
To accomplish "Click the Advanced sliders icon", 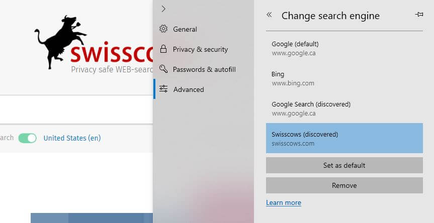I will click(163, 89).
